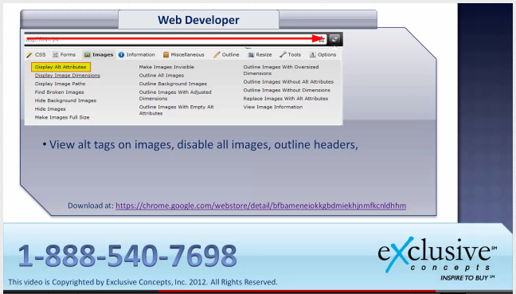Screen dimensions: 516x294
Task: Click Replace Images With Alt Attributes
Action: 286,99
